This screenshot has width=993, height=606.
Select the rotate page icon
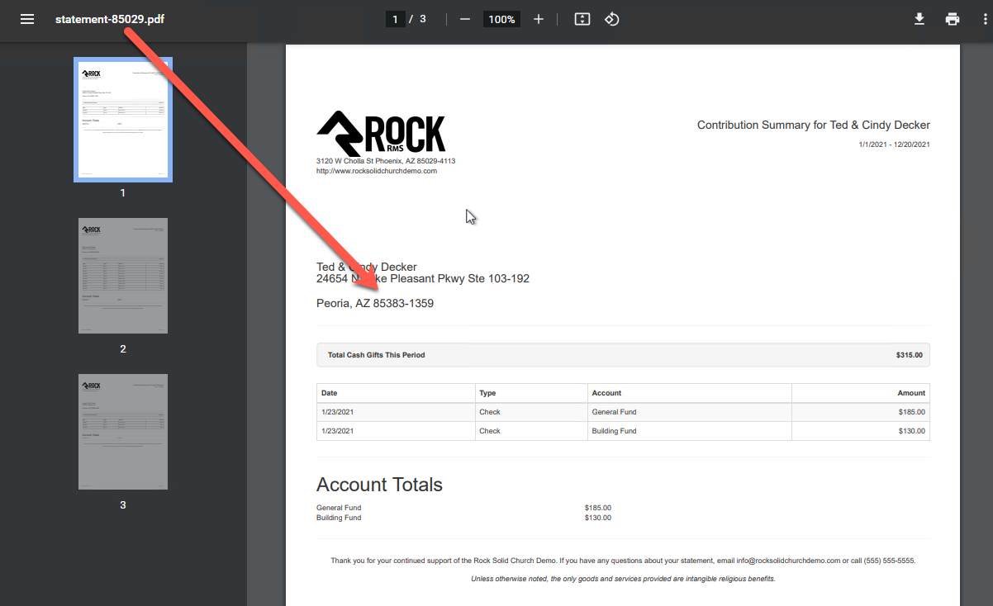611,18
